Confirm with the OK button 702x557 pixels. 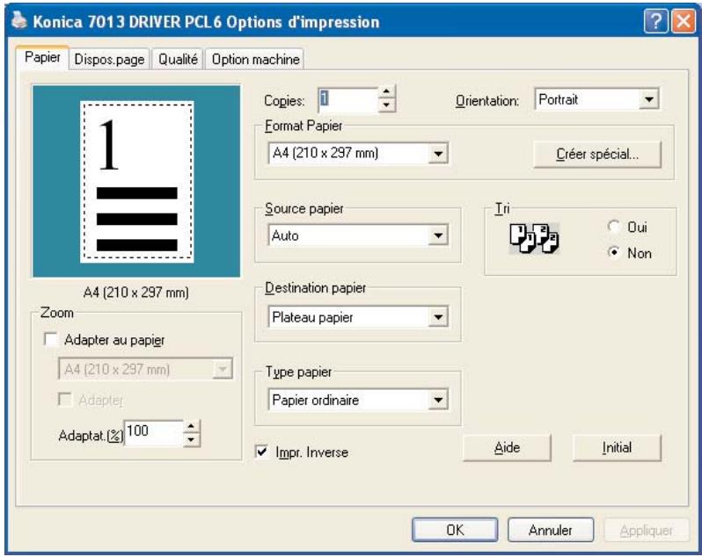pos(455,530)
